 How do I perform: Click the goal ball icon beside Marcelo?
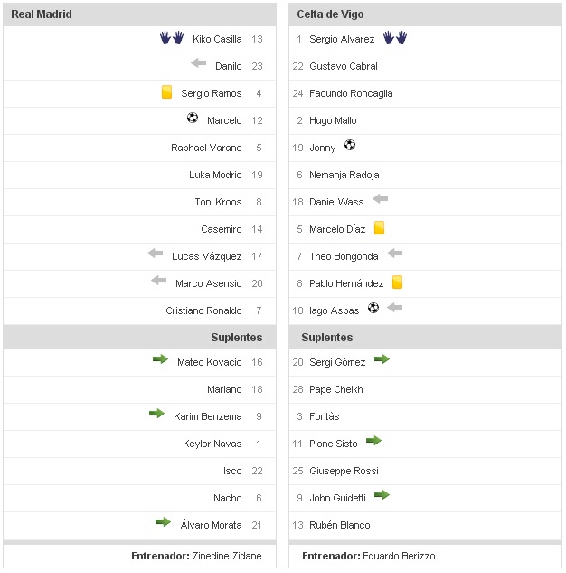(x=192, y=119)
